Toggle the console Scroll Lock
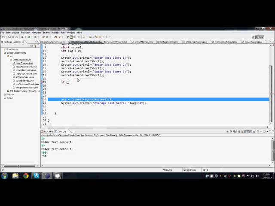 (242, 132)
